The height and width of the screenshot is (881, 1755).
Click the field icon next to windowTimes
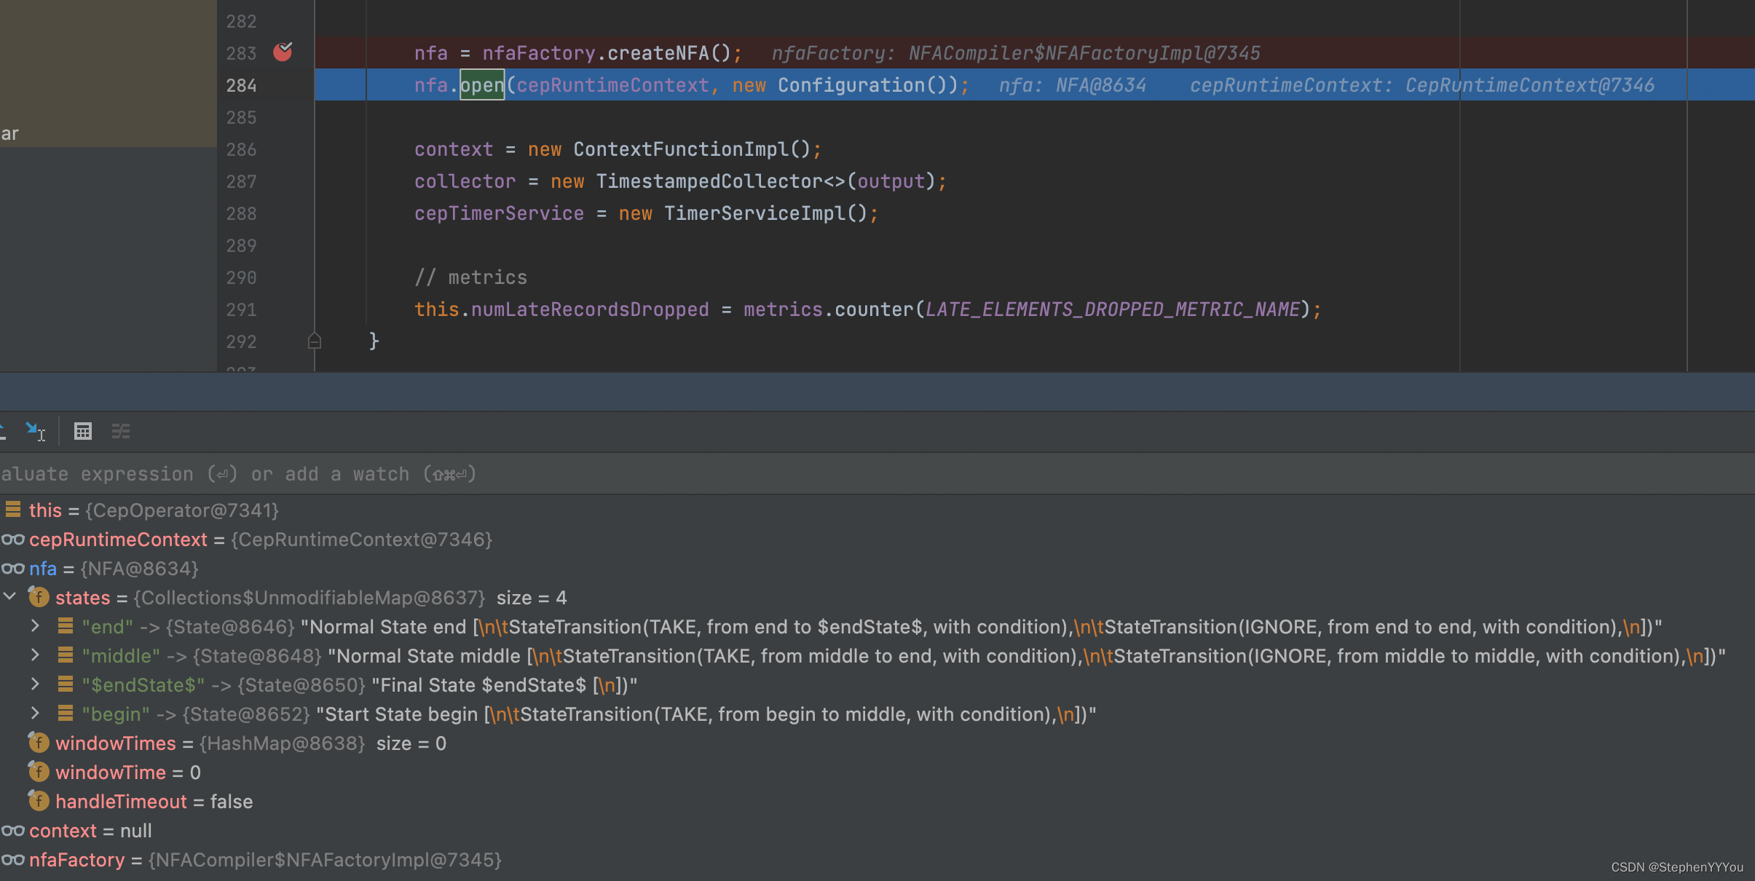pos(39,743)
